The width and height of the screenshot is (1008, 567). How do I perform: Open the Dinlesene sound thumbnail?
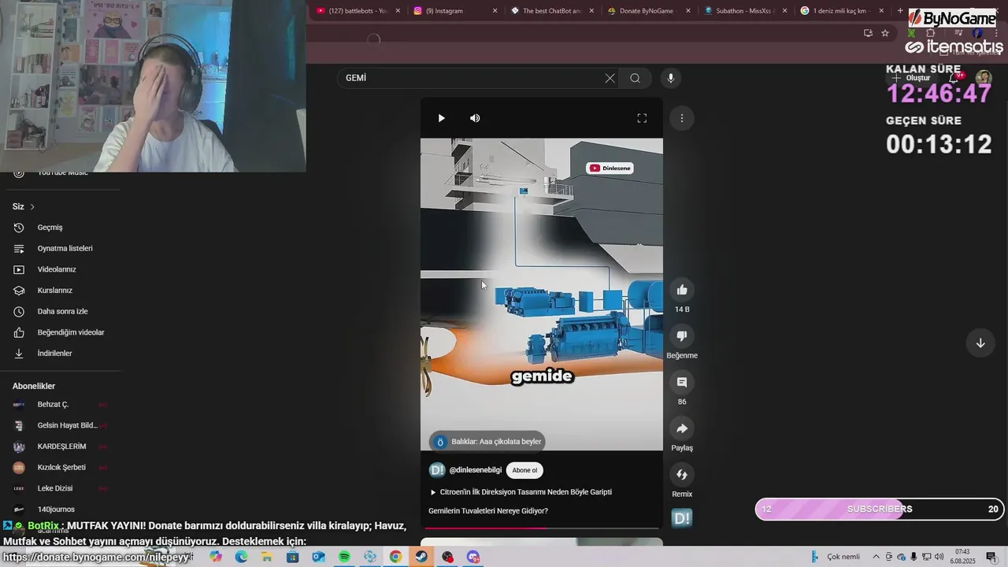[682, 518]
